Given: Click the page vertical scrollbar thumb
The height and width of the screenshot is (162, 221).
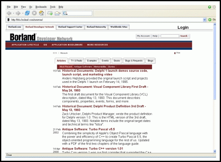Looking at the screenshot, I should click(x=215, y=63).
